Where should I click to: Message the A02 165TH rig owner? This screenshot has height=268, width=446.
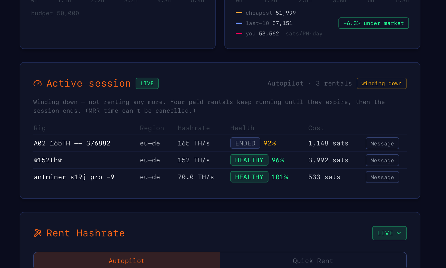coord(382,143)
